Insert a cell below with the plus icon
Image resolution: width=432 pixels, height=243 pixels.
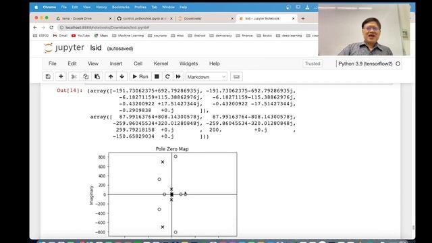click(x=61, y=76)
